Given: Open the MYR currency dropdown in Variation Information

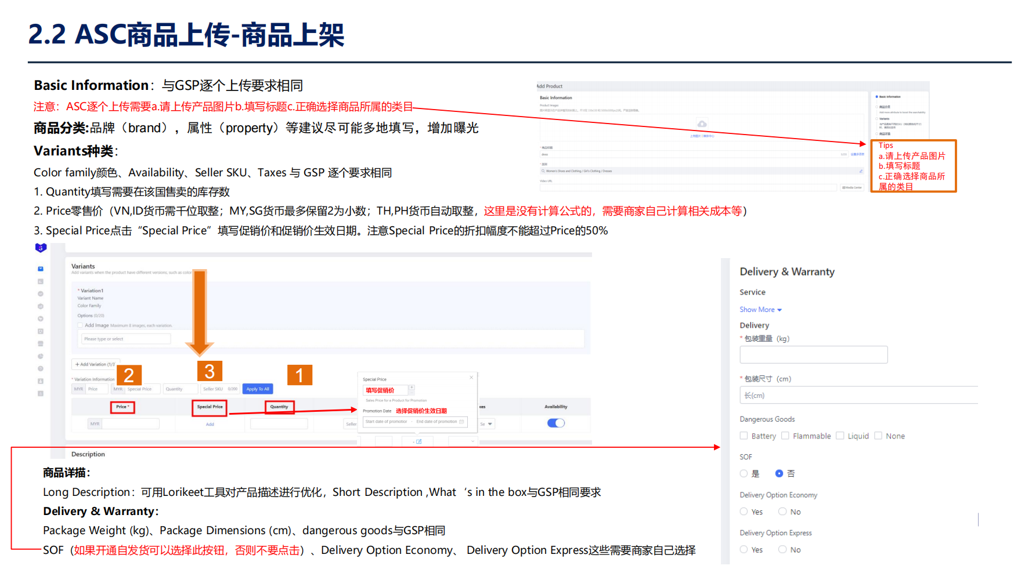Looking at the screenshot, I should (x=78, y=389).
